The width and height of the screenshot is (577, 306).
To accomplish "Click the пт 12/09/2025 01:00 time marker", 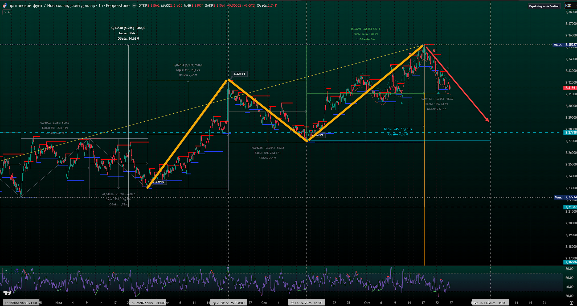I will pyautogui.click(x=306, y=303).
